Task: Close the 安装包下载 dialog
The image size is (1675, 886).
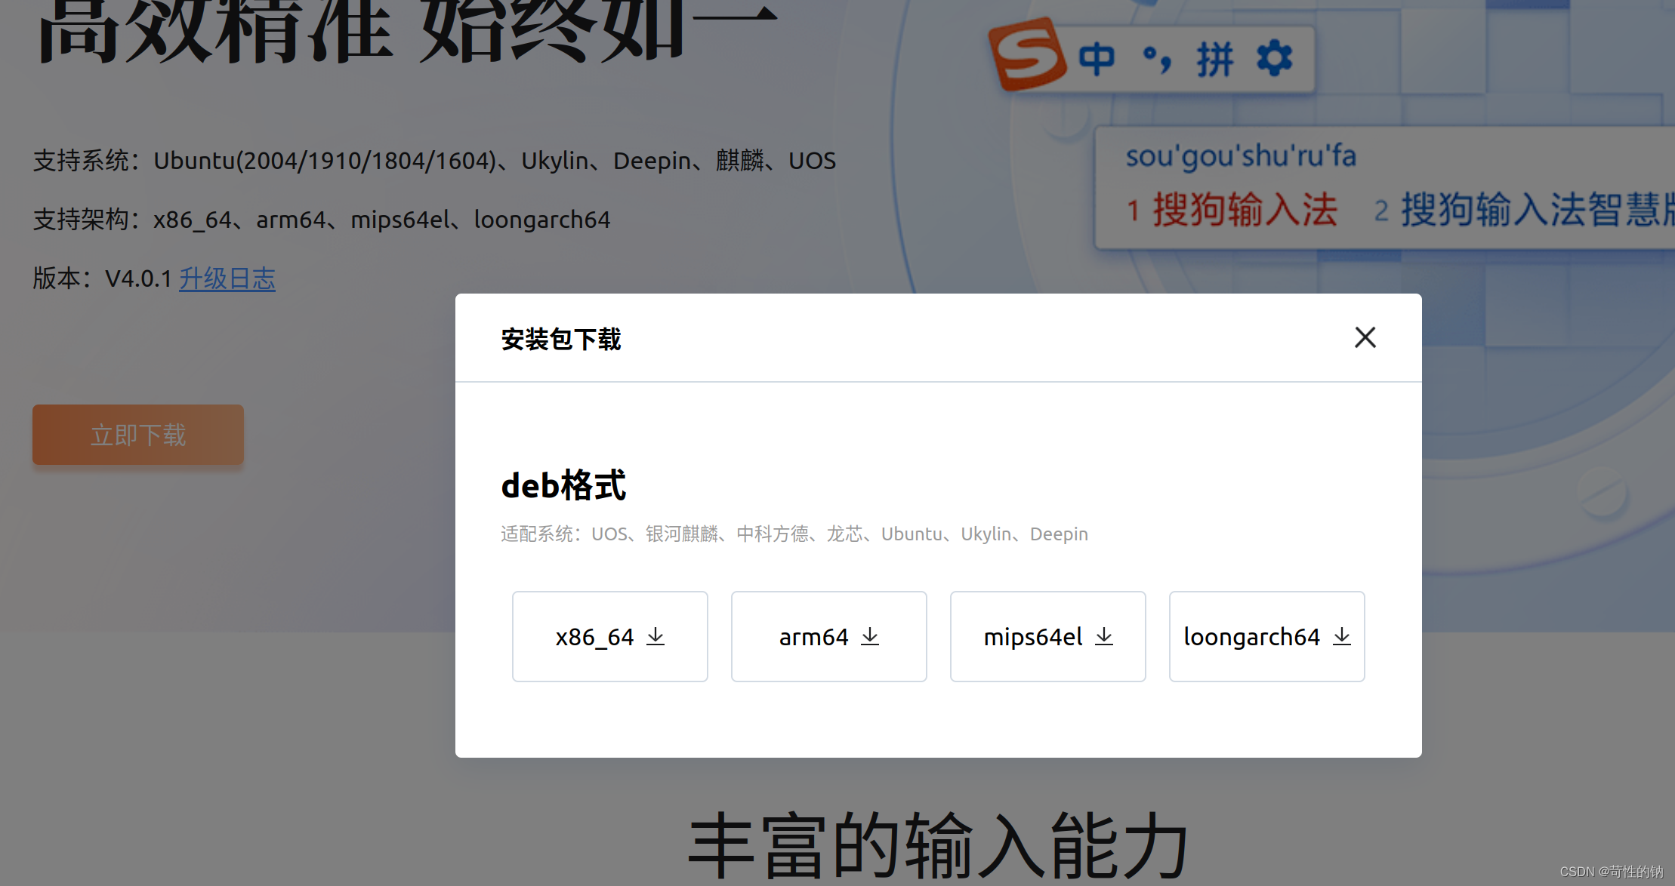Action: (1365, 337)
